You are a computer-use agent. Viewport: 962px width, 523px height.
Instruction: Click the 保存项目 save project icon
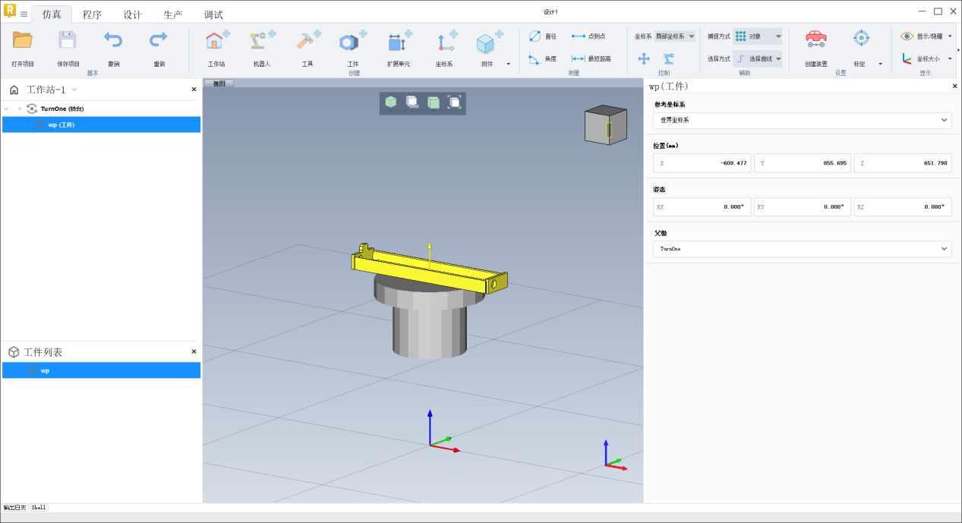click(68, 41)
